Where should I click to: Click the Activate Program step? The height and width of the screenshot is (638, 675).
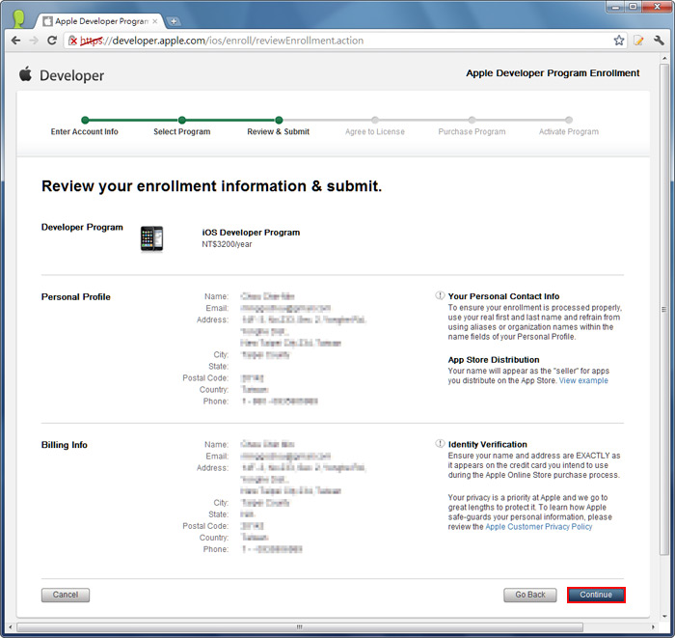pos(569,132)
